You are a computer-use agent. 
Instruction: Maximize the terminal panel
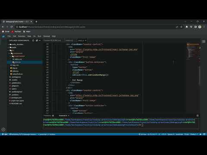click(x=198, y=116)
